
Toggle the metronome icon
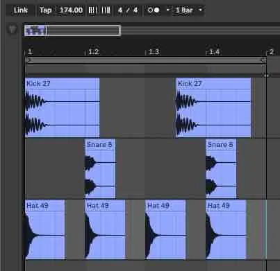pyautogui.click(x=154, y=10)
